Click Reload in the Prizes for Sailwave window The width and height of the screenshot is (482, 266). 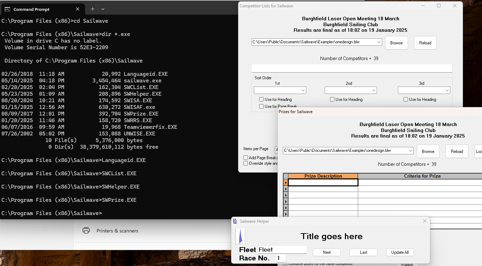(x=457, y=151)
